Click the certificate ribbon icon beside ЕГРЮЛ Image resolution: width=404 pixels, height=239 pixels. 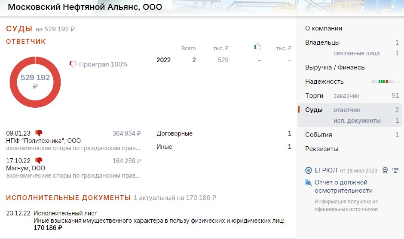[x=385, y=170]
